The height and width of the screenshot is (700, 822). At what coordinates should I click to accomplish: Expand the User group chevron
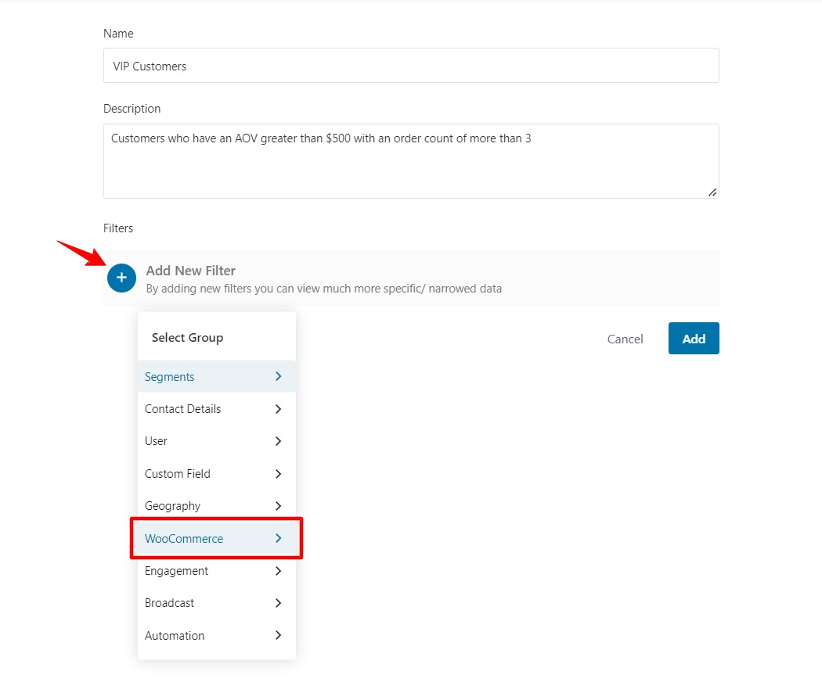278,441
